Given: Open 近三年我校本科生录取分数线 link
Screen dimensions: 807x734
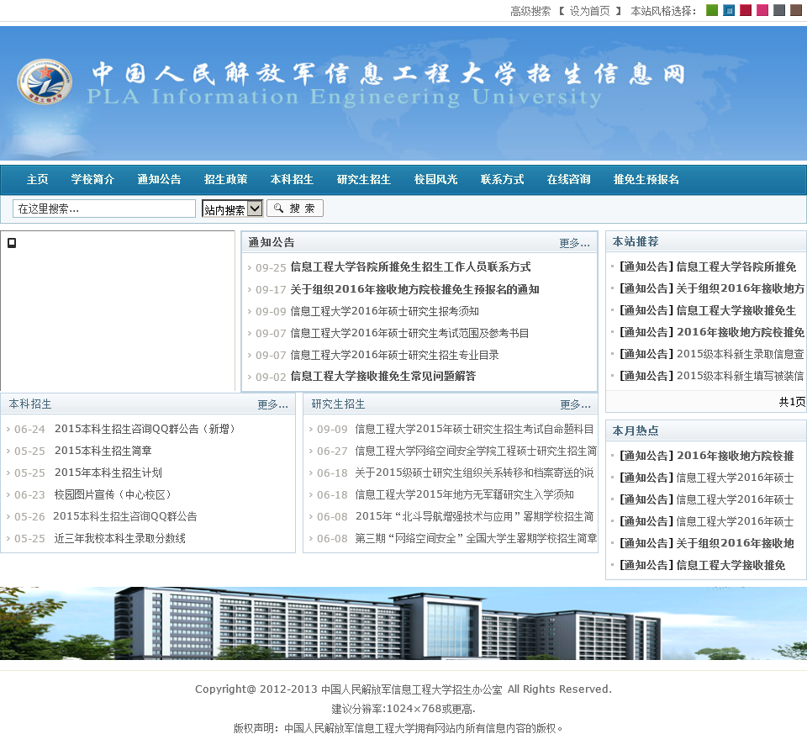Looking at the screenshot, I should coord(120,538).
